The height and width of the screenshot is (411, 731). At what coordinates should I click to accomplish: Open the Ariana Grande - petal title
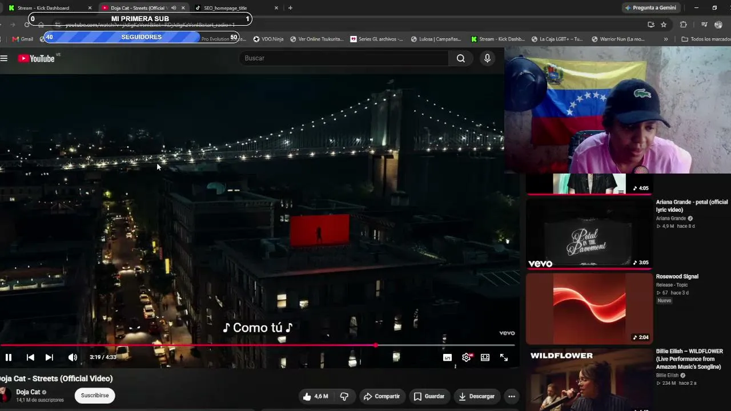click(692, 206)
